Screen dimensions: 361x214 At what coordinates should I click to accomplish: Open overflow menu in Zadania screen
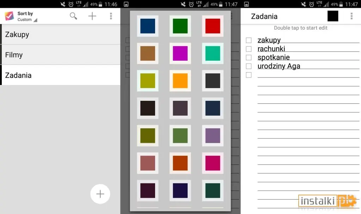click(x=351, y=16)
